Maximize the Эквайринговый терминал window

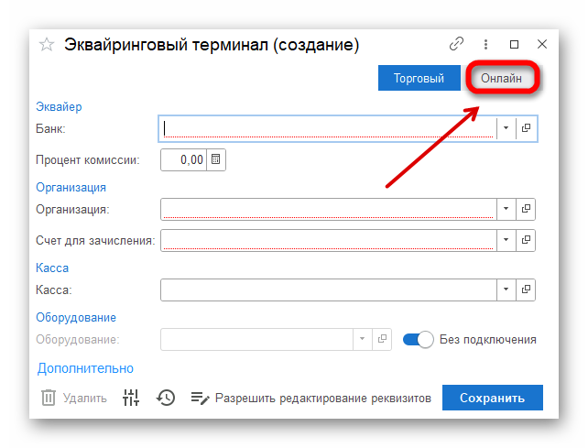pos(514,44)
